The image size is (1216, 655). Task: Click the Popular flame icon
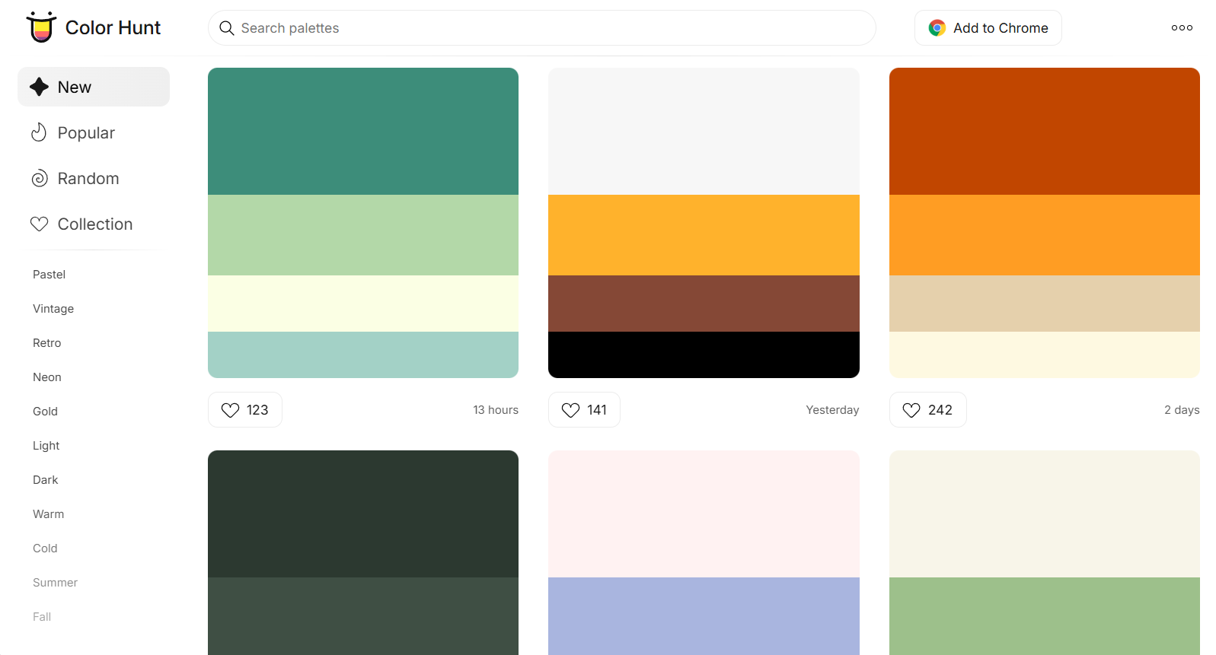[39, 132]
